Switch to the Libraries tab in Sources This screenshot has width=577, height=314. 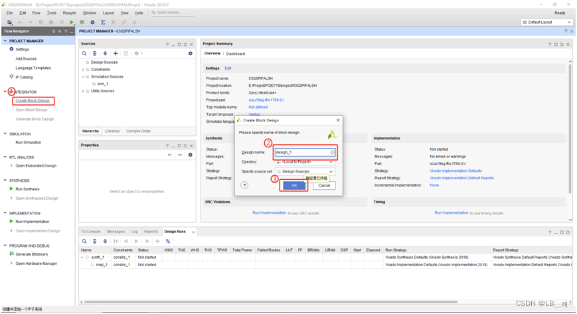[x=112, y=131]
